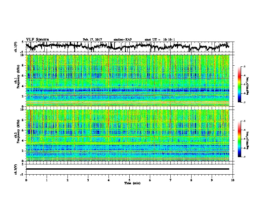The width and height of the screenshot is (262, 202).
Task: Click the "-3" tick on ch.1 colorbar
Action: [244, 67]
